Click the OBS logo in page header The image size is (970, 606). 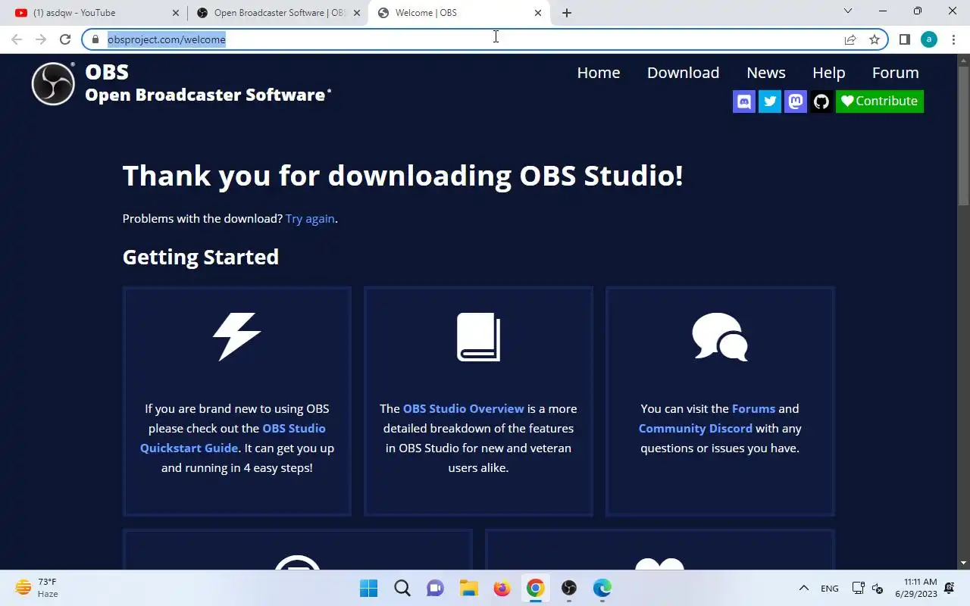(53, 83)
